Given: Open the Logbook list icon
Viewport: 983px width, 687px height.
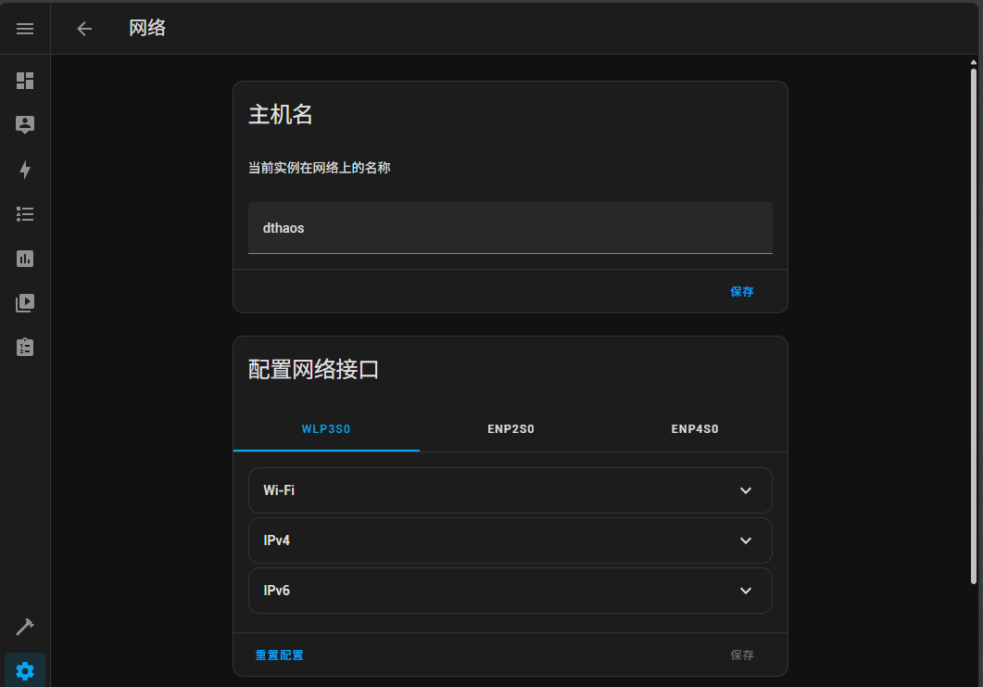Looking at the screenshot, I should click(25, 214).
